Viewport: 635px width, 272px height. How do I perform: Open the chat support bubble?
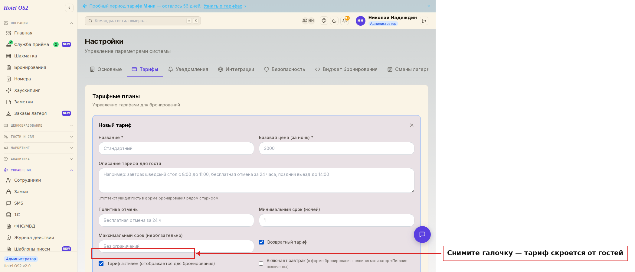(422, 235)
